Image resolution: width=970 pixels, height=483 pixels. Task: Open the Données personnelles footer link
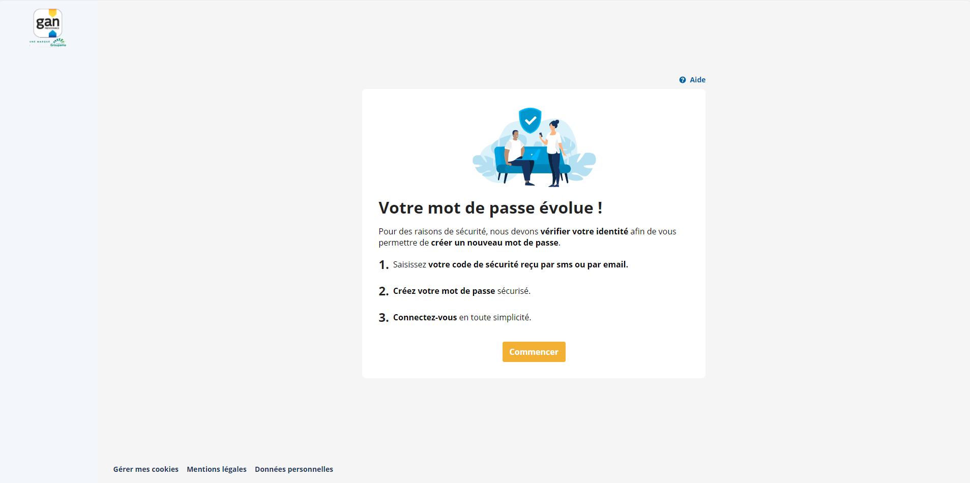294,469
